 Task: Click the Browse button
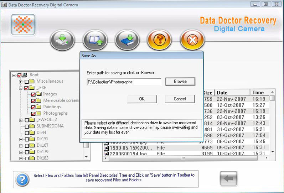(180, 82)
